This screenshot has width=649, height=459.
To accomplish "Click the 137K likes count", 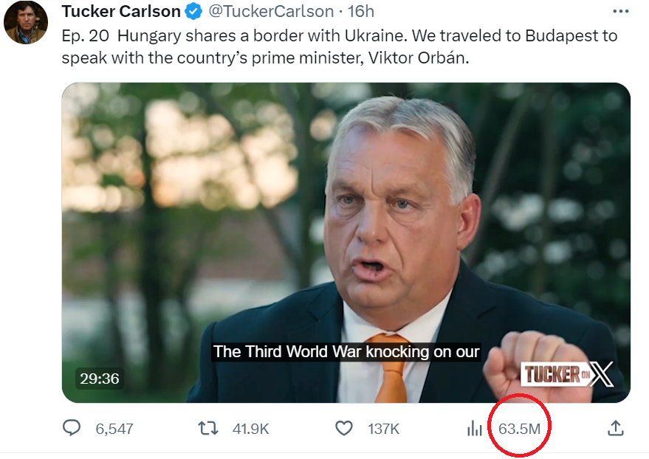I will [x=384, y=429].
